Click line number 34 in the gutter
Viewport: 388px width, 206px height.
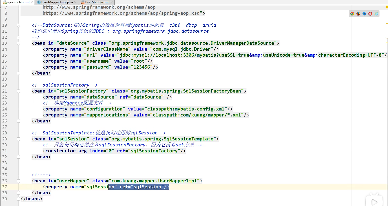pos(5,169)
